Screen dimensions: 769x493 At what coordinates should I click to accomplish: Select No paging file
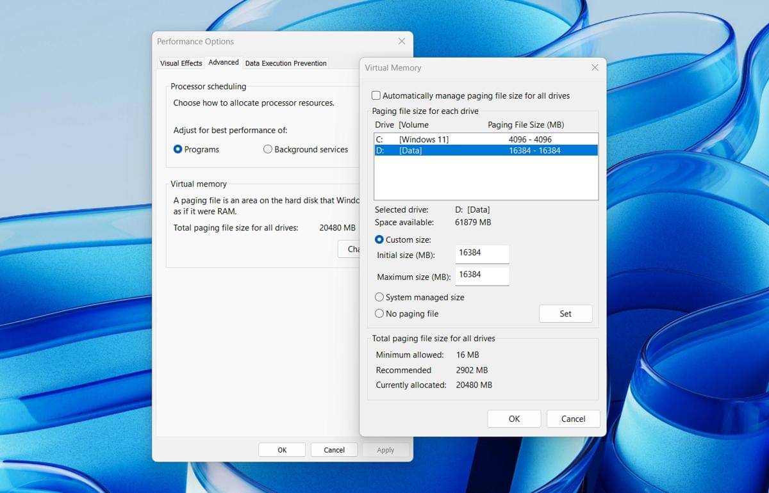point(379,314)
